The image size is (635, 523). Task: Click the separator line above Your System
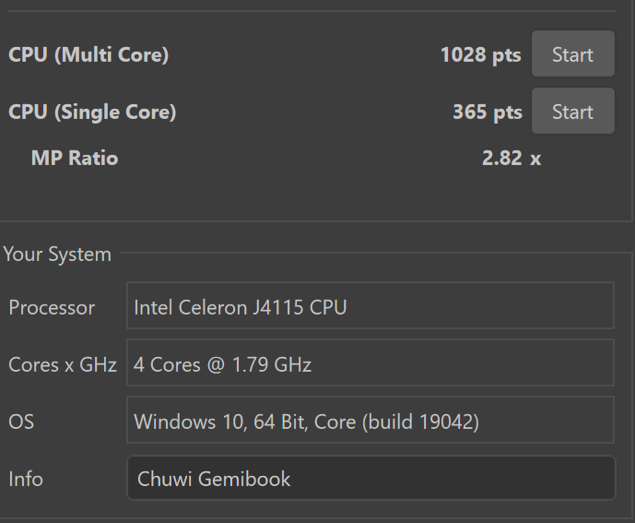313,221
